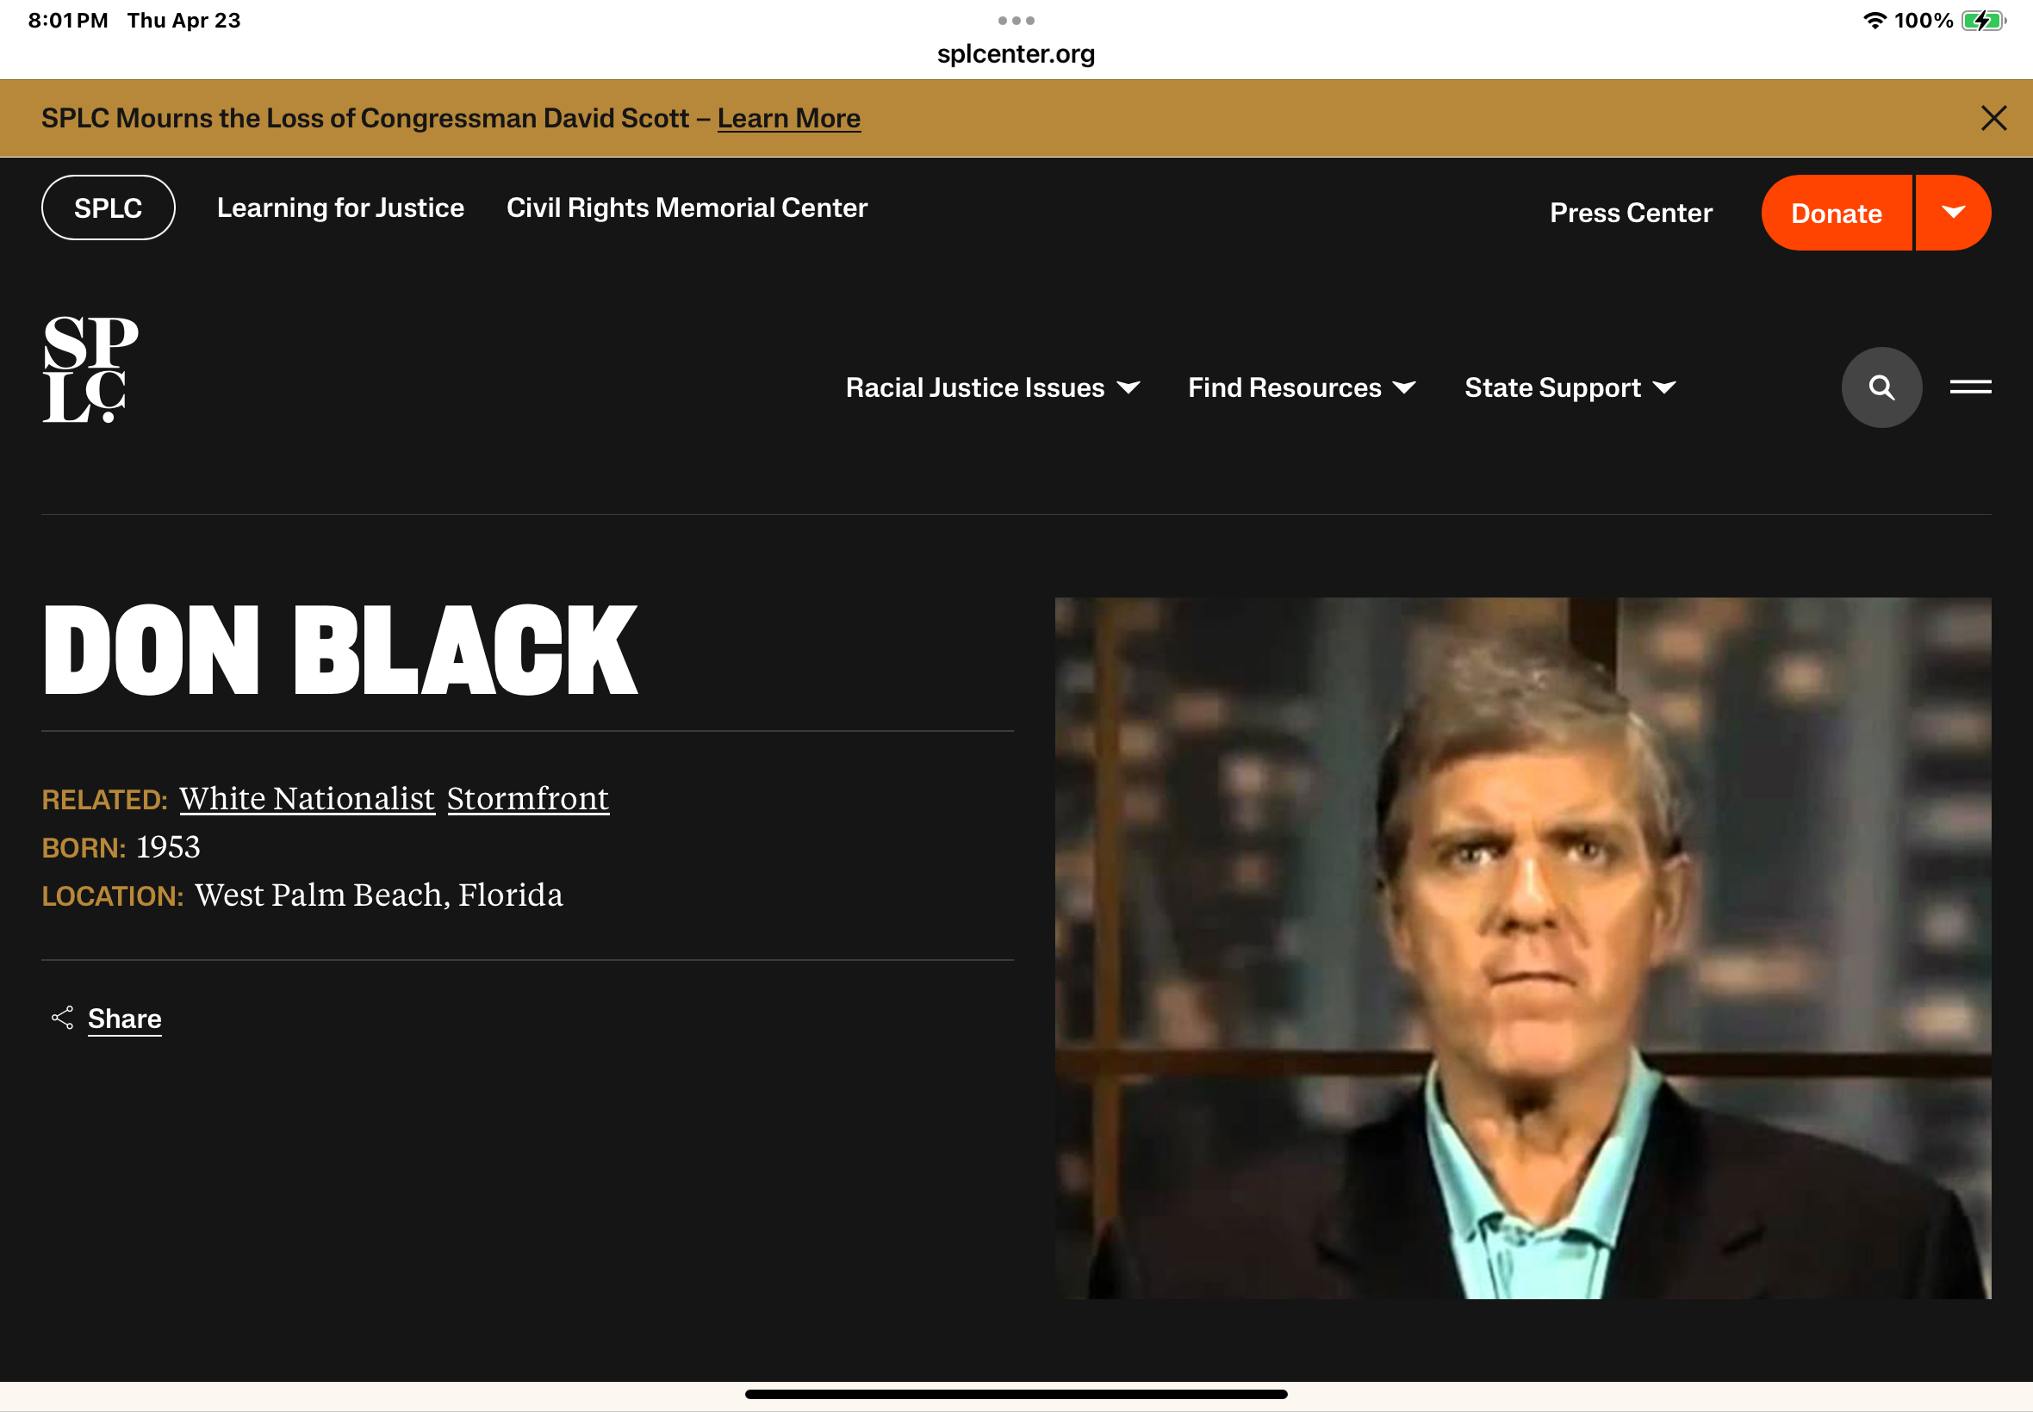
Task: Click the share icon beside Share
Action: click(62, 1018)
